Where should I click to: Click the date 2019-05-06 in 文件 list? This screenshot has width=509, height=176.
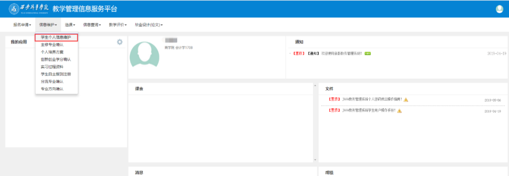(x=493, y=100)
